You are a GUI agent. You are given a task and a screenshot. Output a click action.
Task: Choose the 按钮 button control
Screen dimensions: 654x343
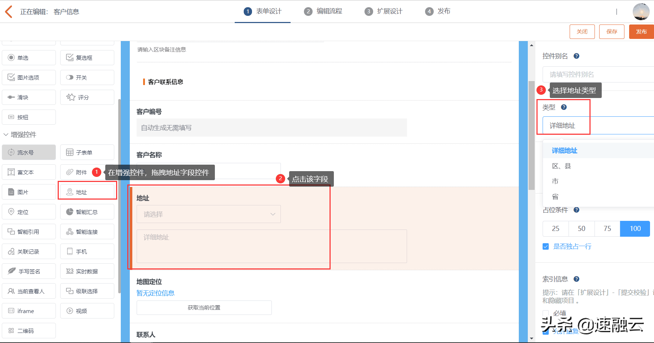[x=29, y=117]
